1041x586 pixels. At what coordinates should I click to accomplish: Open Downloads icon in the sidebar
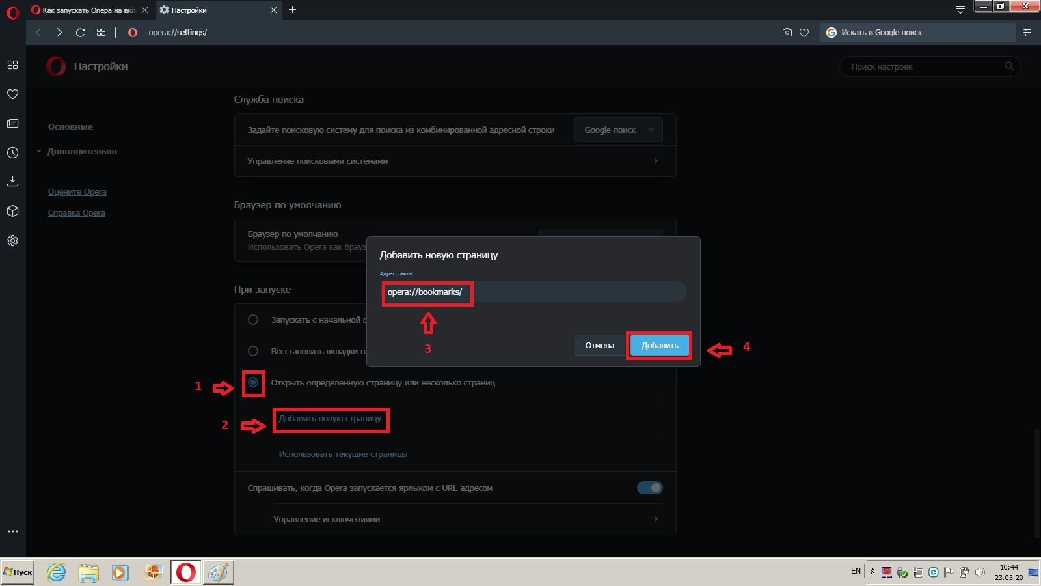pyautogui.click(x=12, y=182)
